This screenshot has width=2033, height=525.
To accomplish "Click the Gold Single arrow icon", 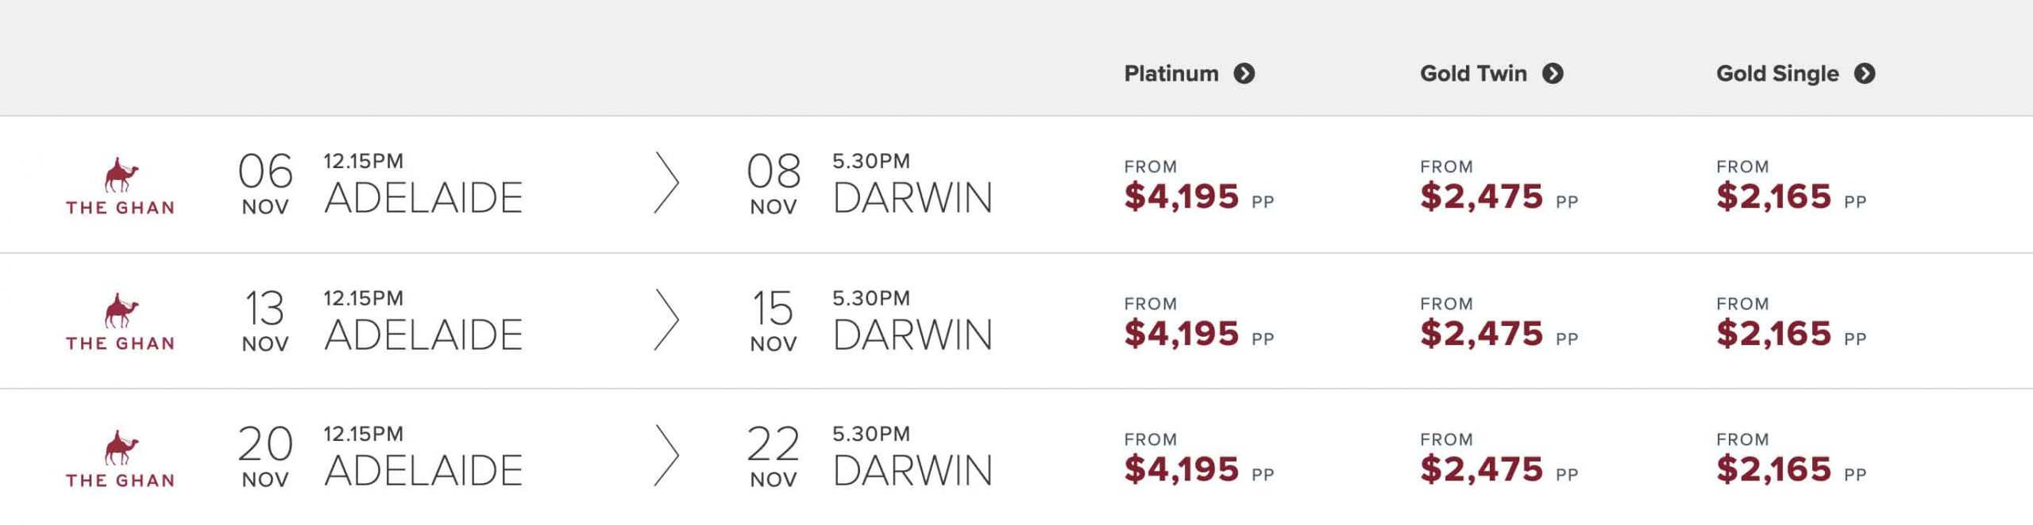I will tap(1865, 74).
